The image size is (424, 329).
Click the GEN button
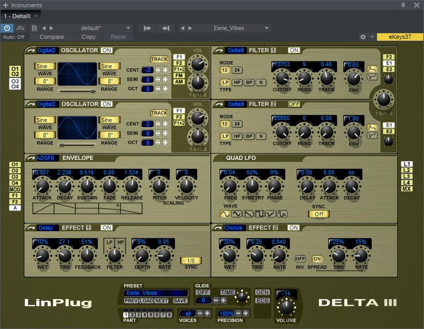(262, 292)
